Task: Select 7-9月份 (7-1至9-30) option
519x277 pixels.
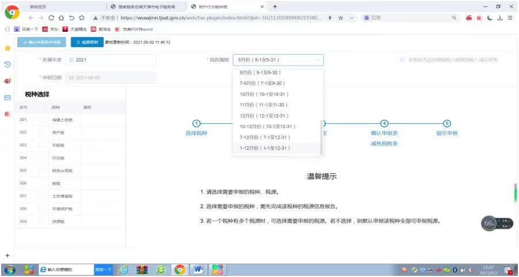Action: [277, 83]
